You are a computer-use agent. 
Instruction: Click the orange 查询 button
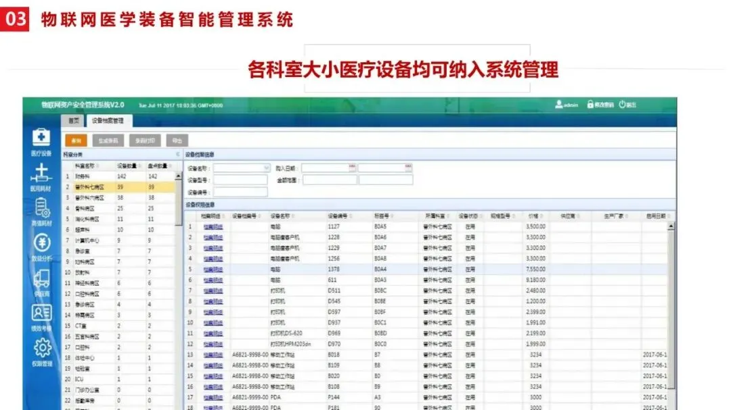click(x=76, y=140)
